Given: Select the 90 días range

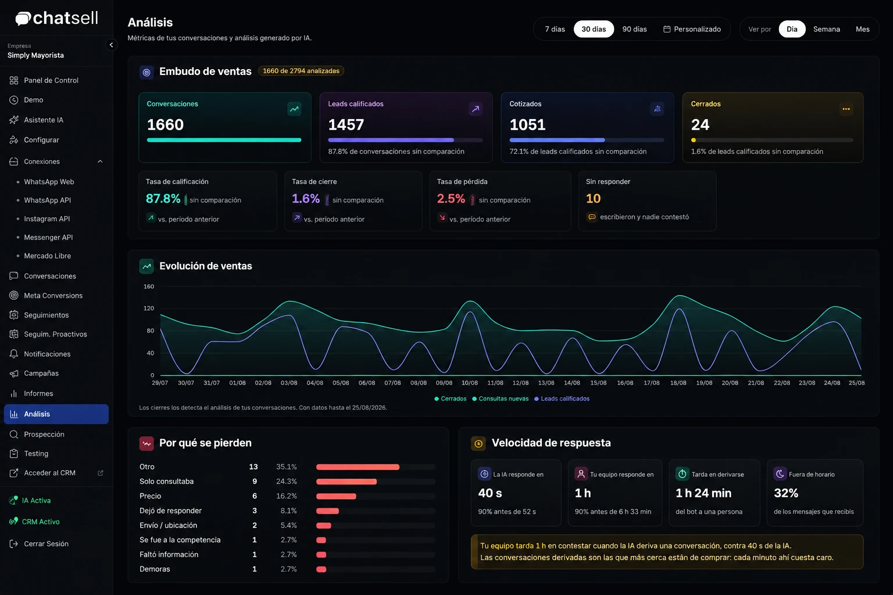Looking at the screenshot, I should point(634,29).
